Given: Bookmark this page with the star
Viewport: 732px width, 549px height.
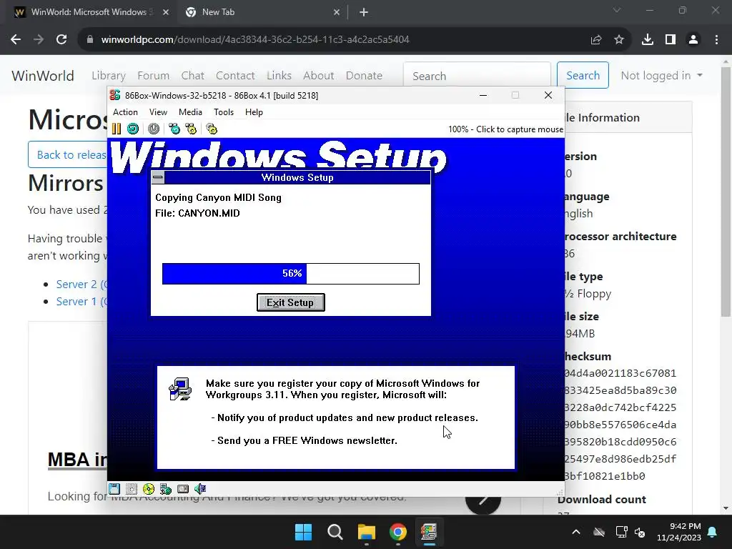Looking at the screenshot, I should [x=619, y=40].
